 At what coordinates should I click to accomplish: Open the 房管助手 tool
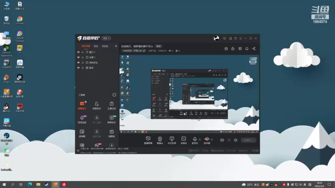tap(97, 105)
